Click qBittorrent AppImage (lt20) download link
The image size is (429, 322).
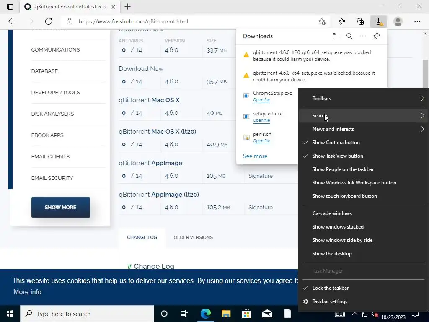(159, 195)
